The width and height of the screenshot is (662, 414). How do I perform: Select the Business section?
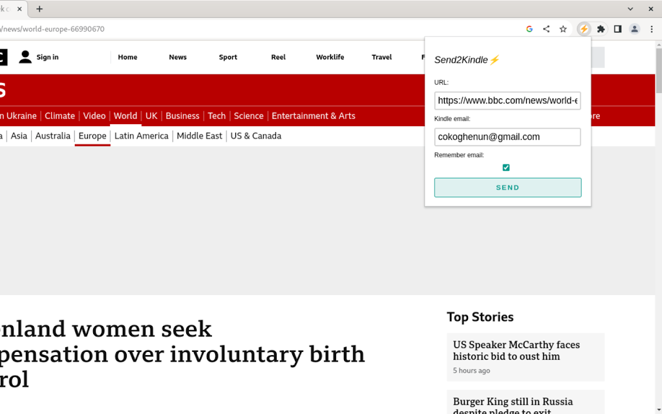coord(182,116)
